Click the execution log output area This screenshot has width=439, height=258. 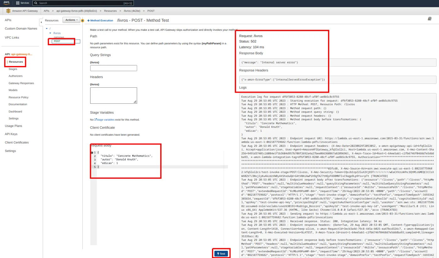coord(338,175)
